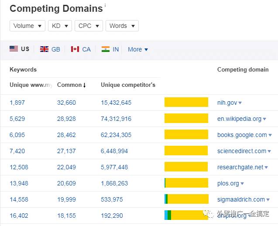Click the overlap bar for researchgate.net

tap(186, 167)
